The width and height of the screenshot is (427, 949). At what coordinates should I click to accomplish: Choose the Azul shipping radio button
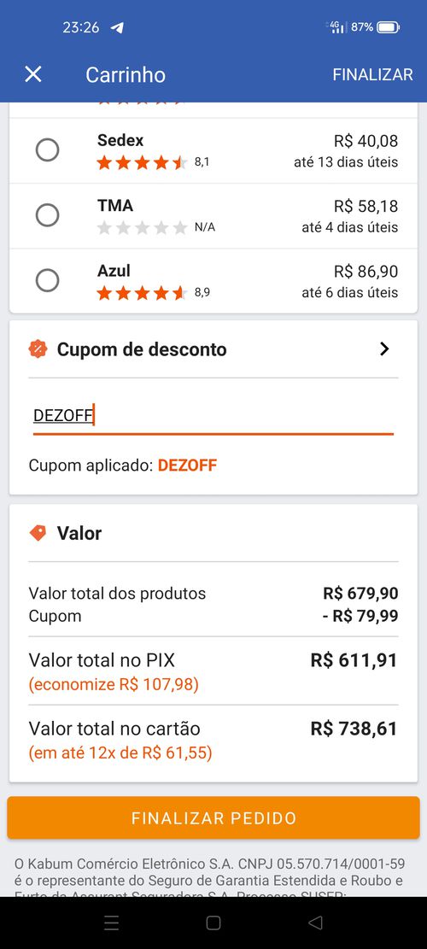[x=47, y=280]
